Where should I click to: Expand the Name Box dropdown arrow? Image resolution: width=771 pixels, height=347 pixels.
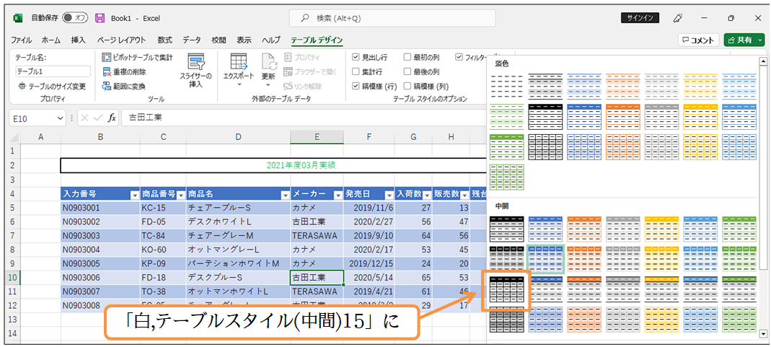[x=60, y=118]
